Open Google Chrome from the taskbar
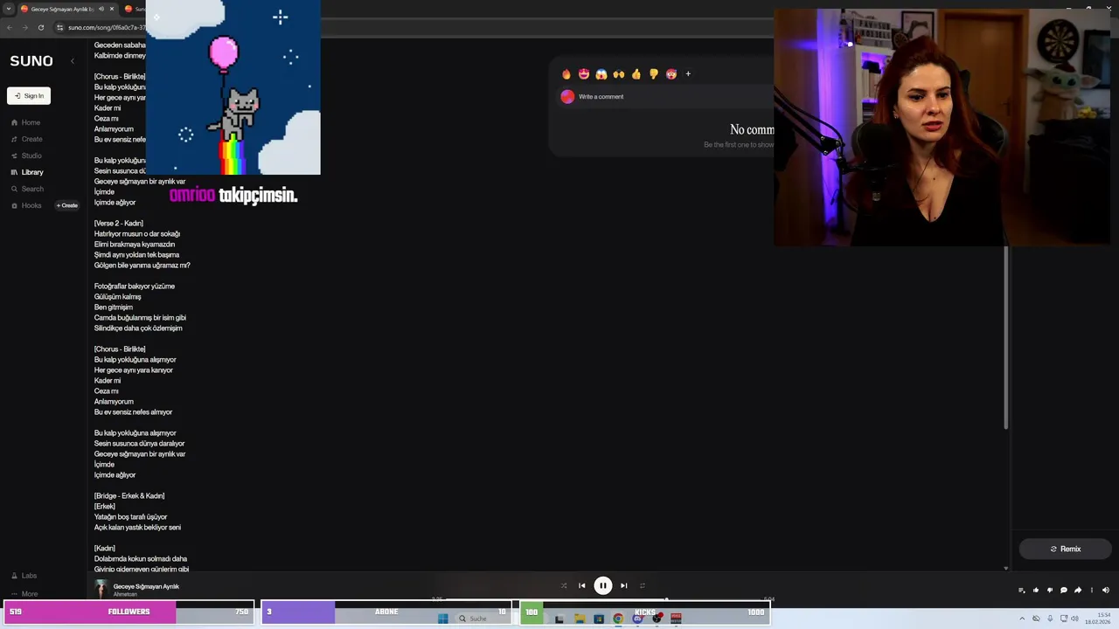 click(x=618, y=619)
